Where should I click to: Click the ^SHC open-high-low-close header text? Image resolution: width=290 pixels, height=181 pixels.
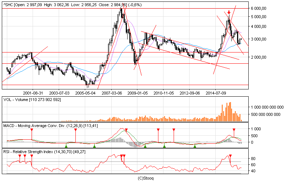pos(72,5)
